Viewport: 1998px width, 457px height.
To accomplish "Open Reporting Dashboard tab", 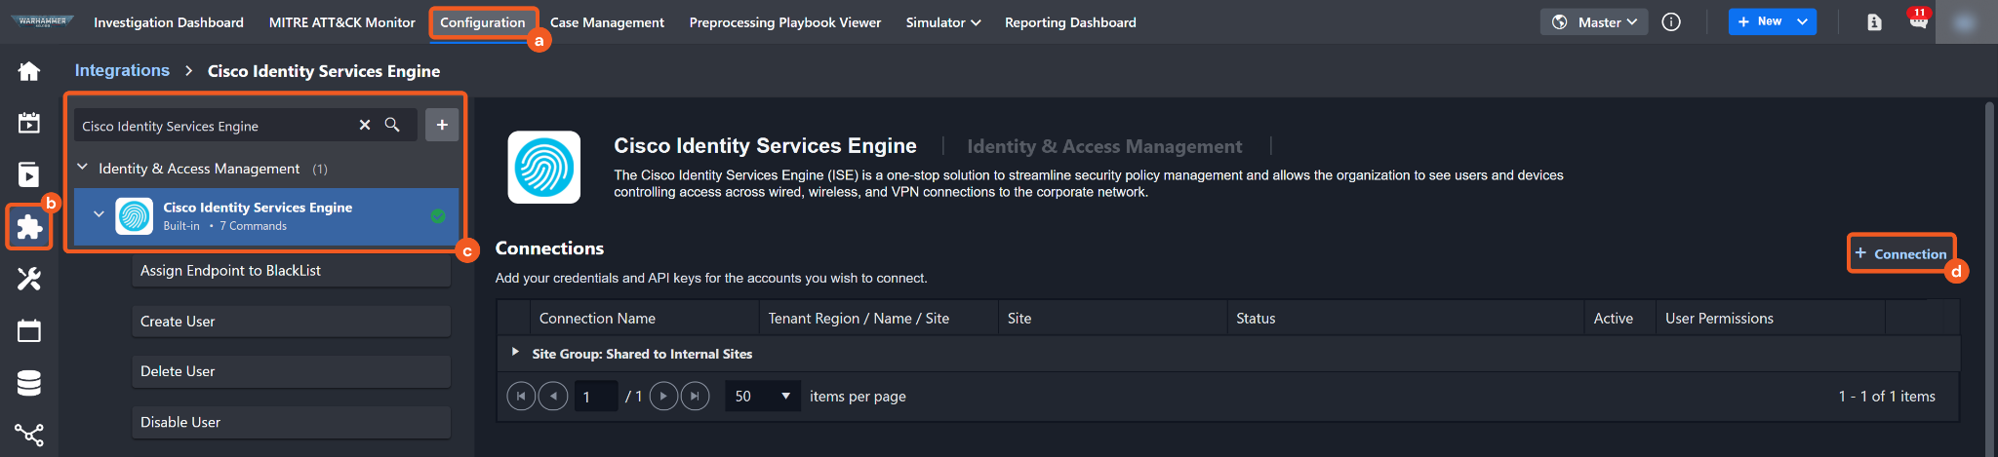I will (1070, 22).
